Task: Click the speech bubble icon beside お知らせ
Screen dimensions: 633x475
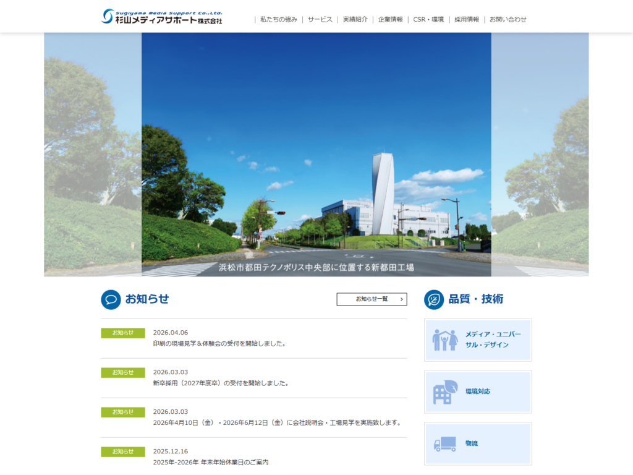Action: point(111,299)
